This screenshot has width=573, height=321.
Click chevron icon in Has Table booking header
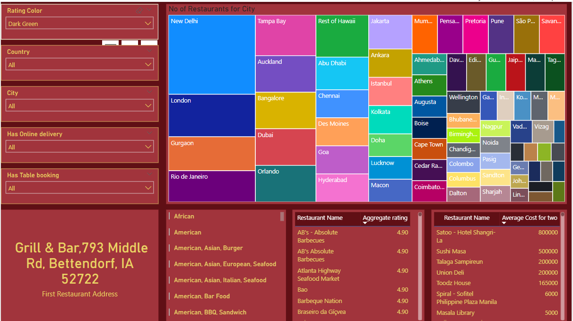tap(150, 174)
